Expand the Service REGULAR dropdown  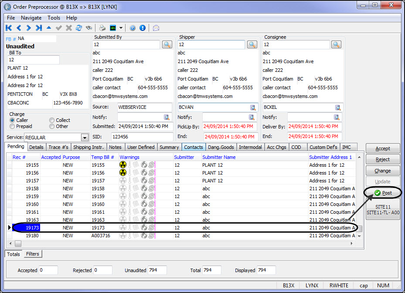(x=85, y=138)
